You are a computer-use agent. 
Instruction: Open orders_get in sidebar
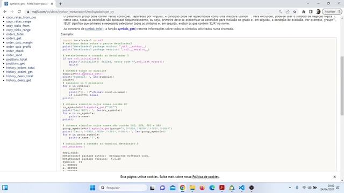(14, 38)
